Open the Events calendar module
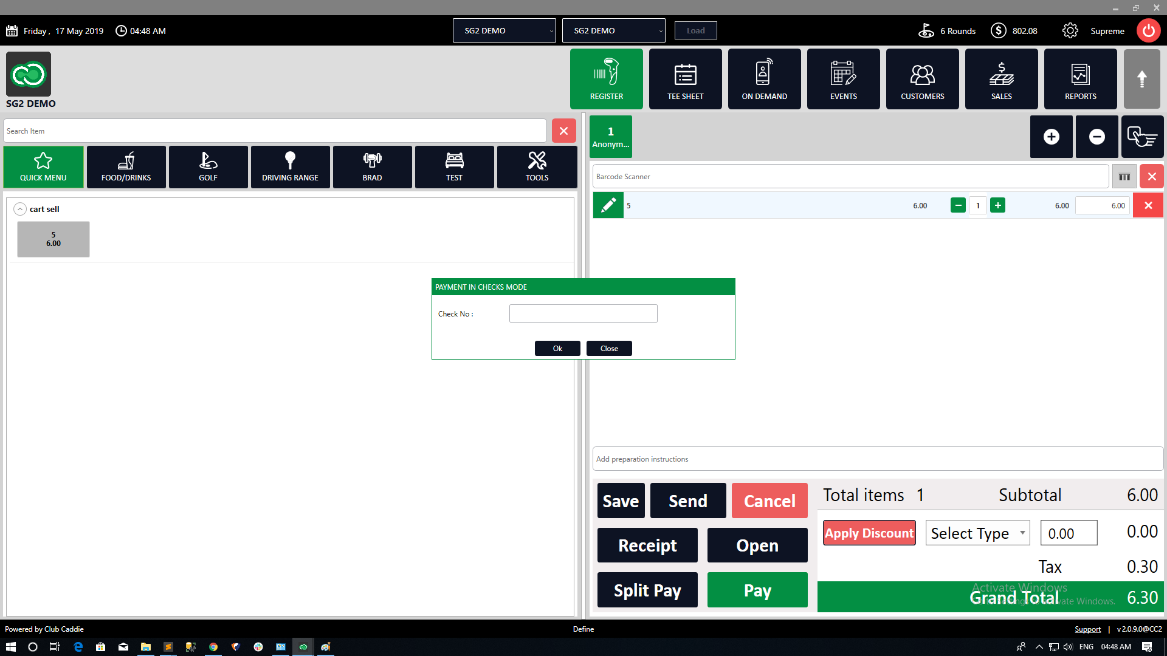The height and width of the screenshot is (656, 1167). tap(843, 79)
